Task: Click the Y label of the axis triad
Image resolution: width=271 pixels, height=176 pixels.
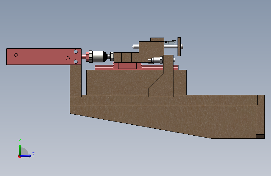Action: pos(20,141)
